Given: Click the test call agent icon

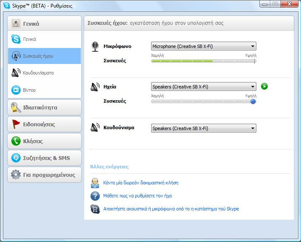Looking at the screenshot, I should point(95,183).
